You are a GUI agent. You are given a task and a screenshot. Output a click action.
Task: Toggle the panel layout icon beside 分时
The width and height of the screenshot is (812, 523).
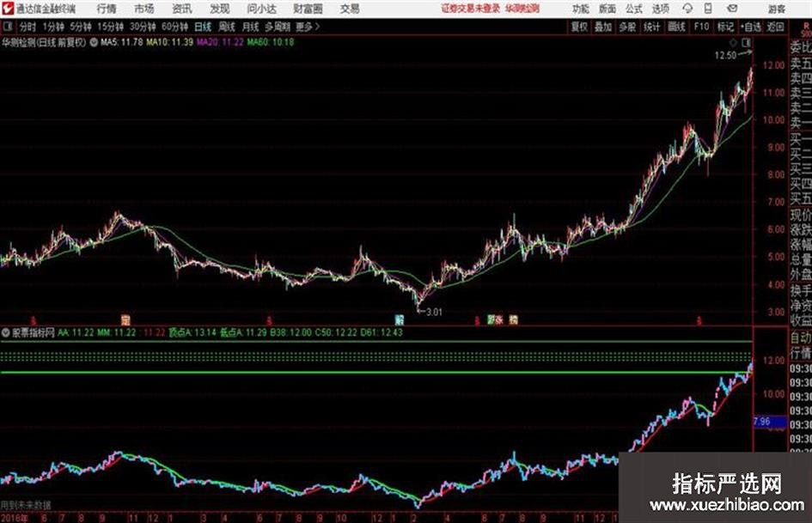(8, 27)
